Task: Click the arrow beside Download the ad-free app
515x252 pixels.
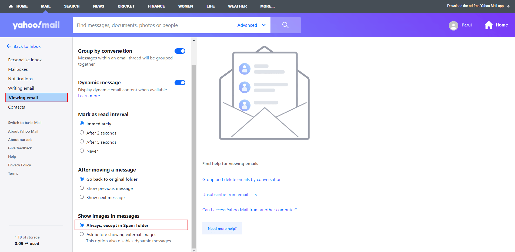Action: (x=508, y=6)
